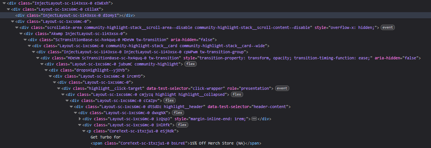Collapse the community-highlight-stack__card div node

[29, 46]
